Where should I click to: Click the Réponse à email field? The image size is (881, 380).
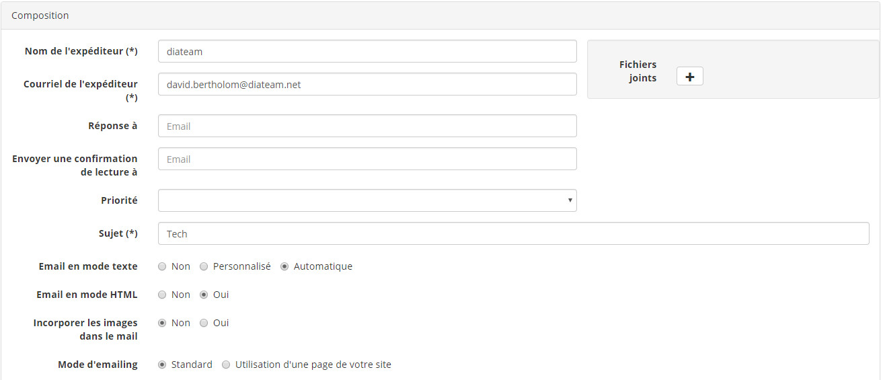tap(367, 126)
